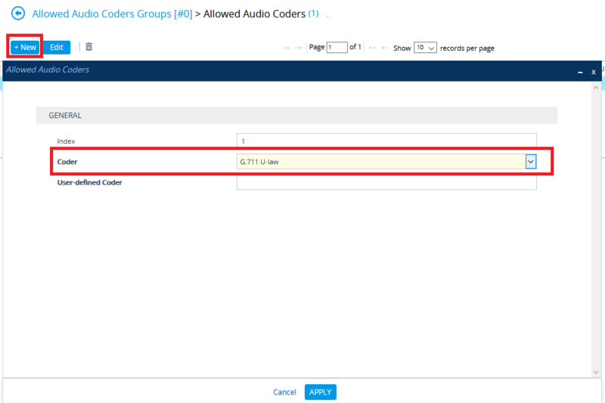Screen dimensions: 605x403
Task: Jump to last page of records
Action: [385, 48]
